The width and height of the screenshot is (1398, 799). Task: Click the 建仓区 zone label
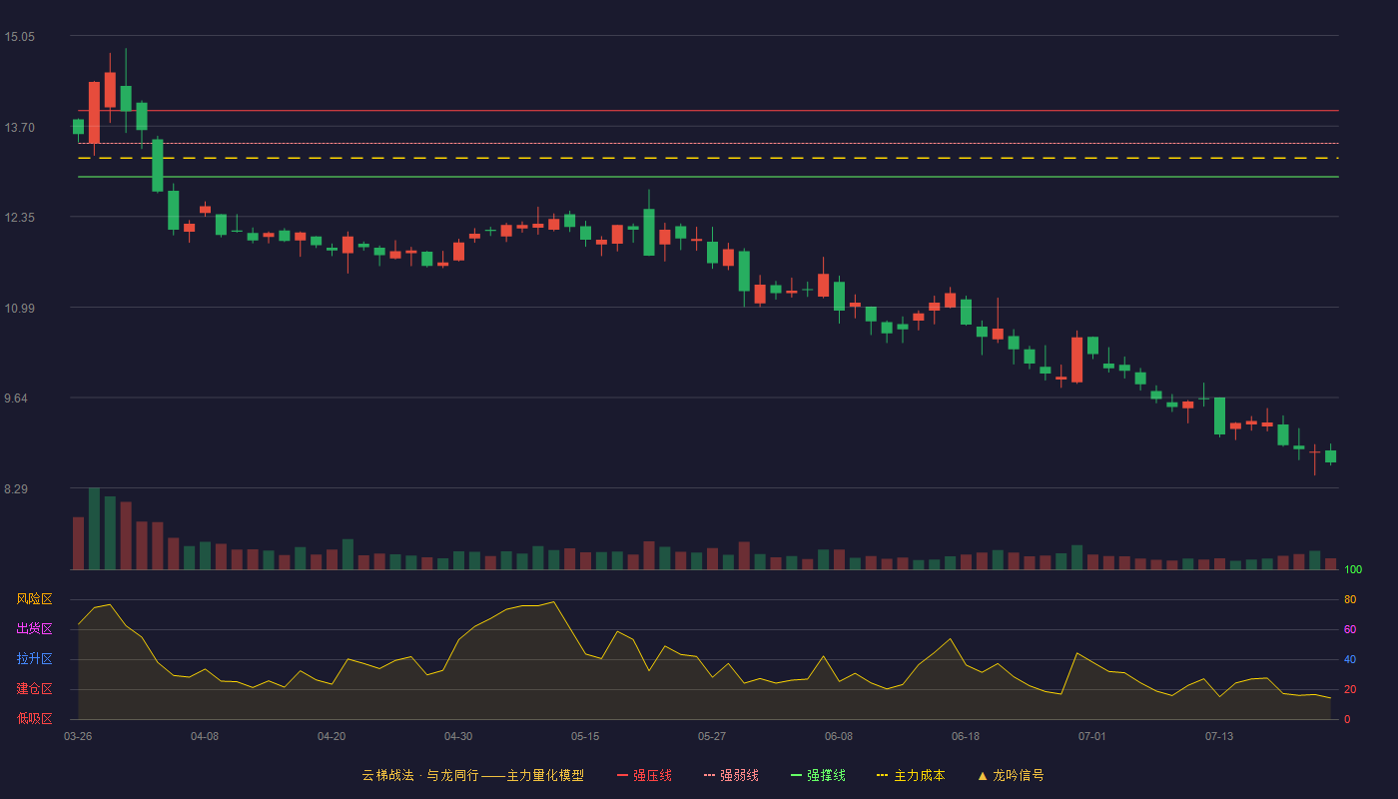click(x=34, y=689)
